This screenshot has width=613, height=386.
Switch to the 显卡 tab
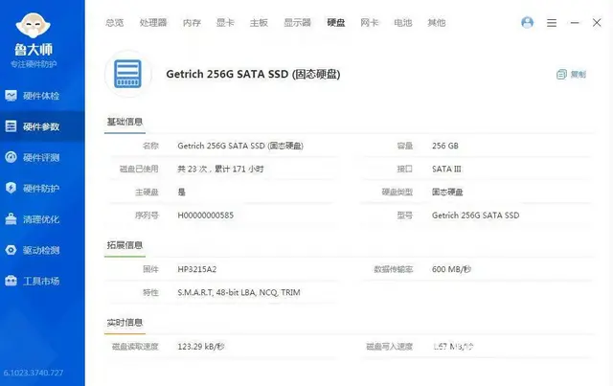tap(225, 23)
